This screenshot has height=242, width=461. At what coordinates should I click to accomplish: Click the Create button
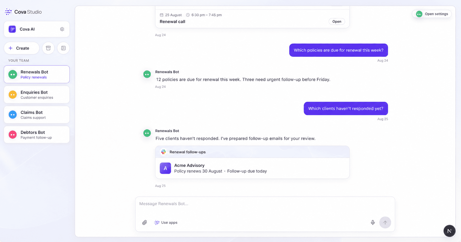coord(22,48)
